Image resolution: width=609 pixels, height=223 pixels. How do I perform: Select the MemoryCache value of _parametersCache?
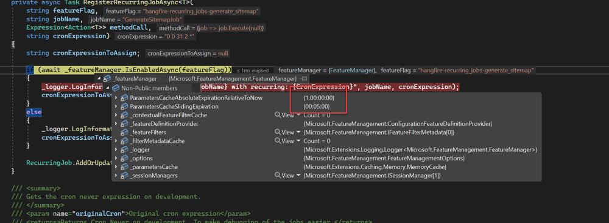coord(375,167)
